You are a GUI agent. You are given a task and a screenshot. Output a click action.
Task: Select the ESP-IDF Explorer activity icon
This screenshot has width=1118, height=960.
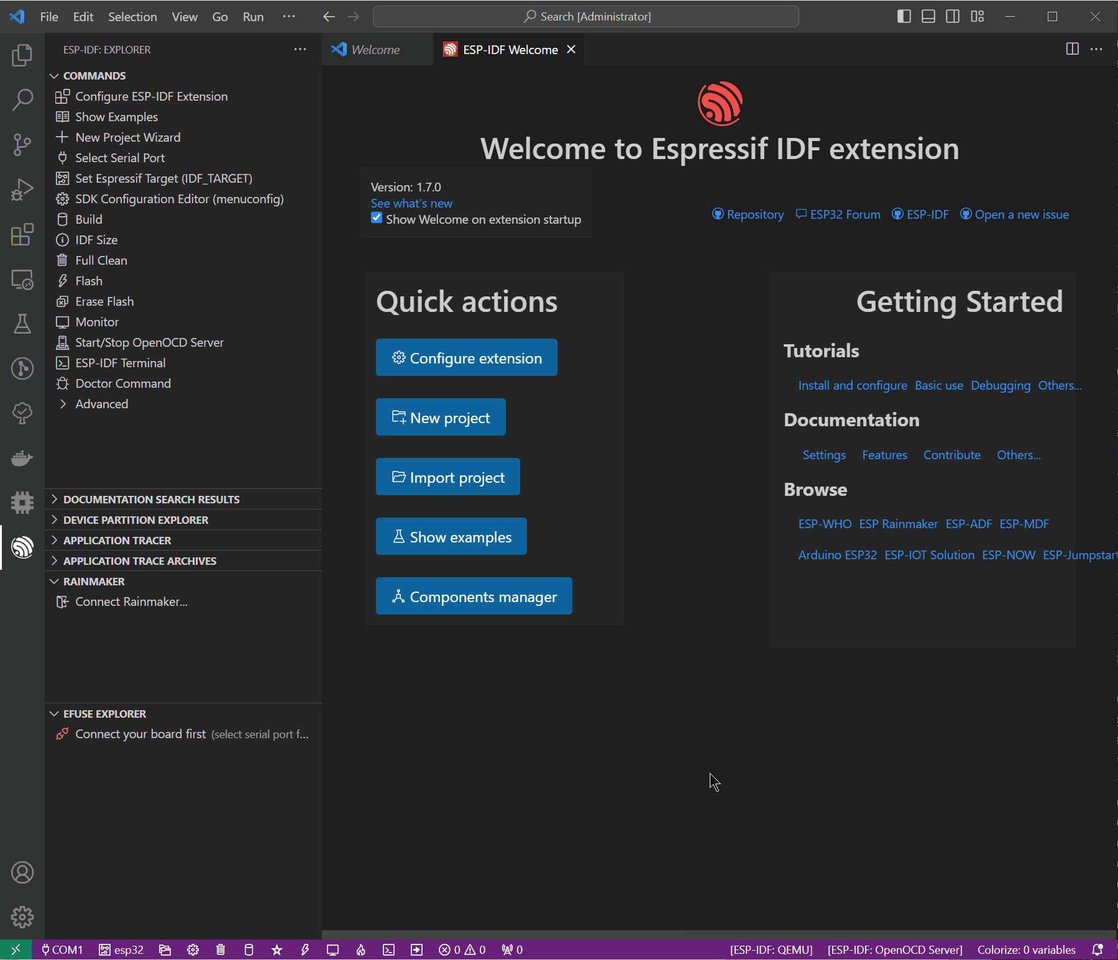[x=22, y=547]
